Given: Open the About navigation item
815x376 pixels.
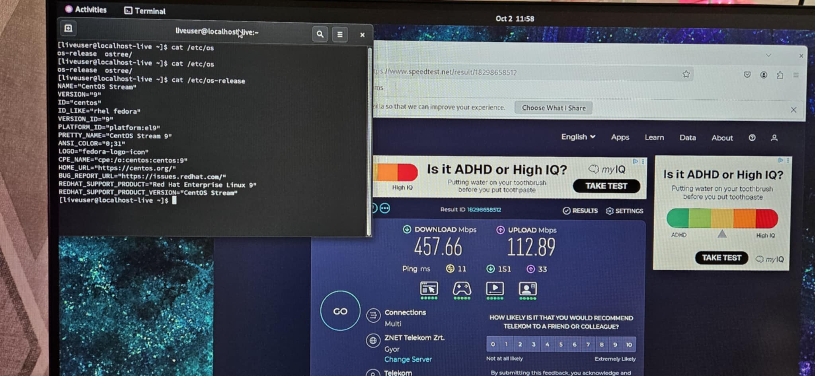Looking at the screenshot, I should pos(722,138).
